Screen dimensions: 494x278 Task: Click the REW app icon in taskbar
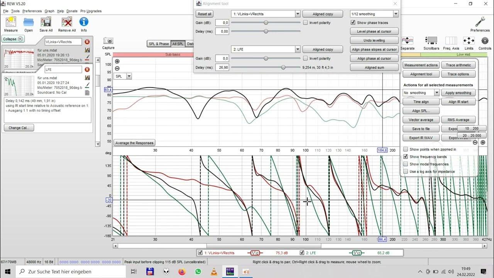(x=230, y=271)
